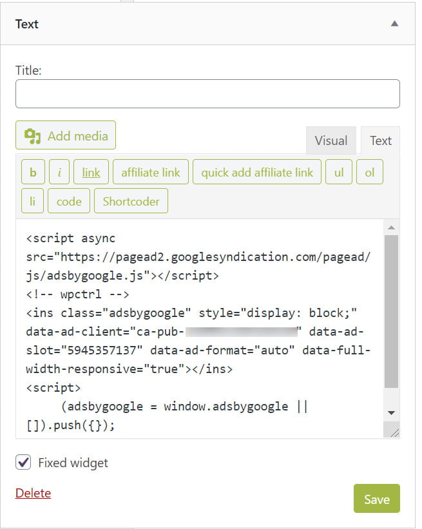Insert unordered list with ul button
422x529 pixels.
(x=339, y=172)
